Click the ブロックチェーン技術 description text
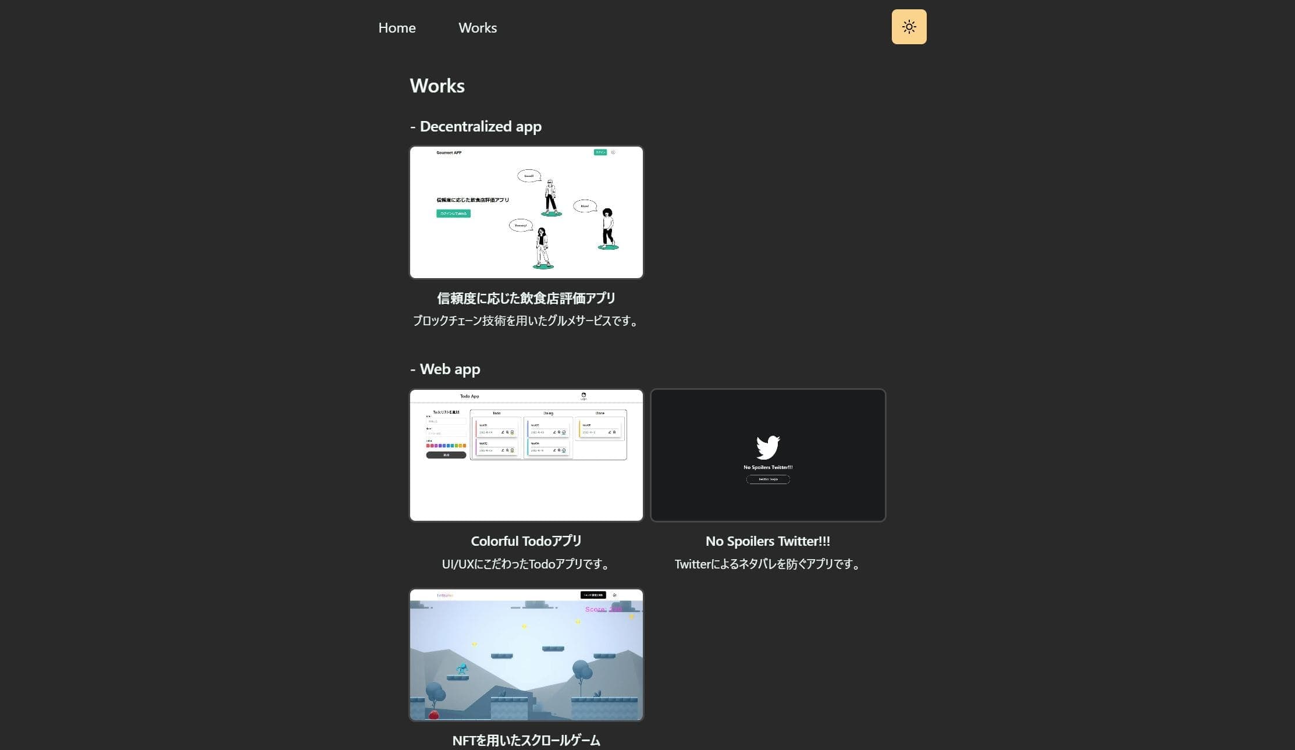Screen dimensions: 1295x750 tap(526, 321)
